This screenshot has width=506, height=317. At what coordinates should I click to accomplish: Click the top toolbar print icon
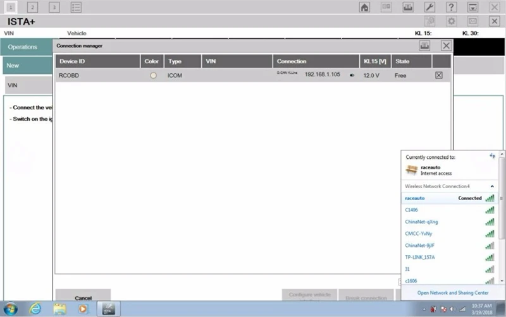click(408, 7)
